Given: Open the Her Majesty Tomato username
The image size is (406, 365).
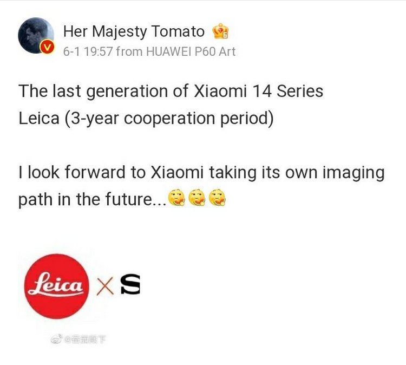Looking at the screenshot, I should pos(134,31).
